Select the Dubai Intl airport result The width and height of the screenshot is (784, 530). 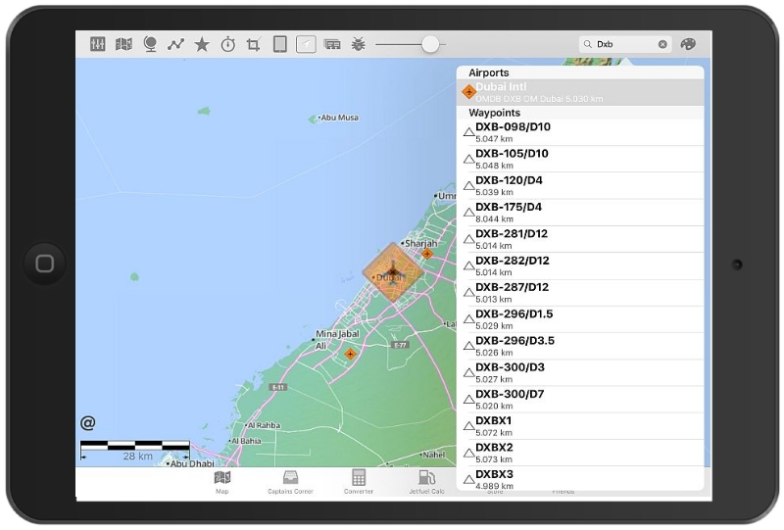[x=580, y=92]
